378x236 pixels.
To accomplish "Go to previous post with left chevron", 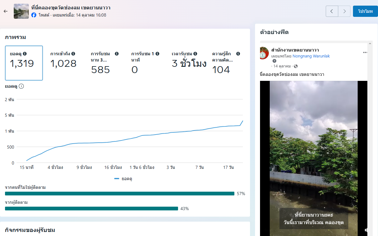I will point(332,11).
